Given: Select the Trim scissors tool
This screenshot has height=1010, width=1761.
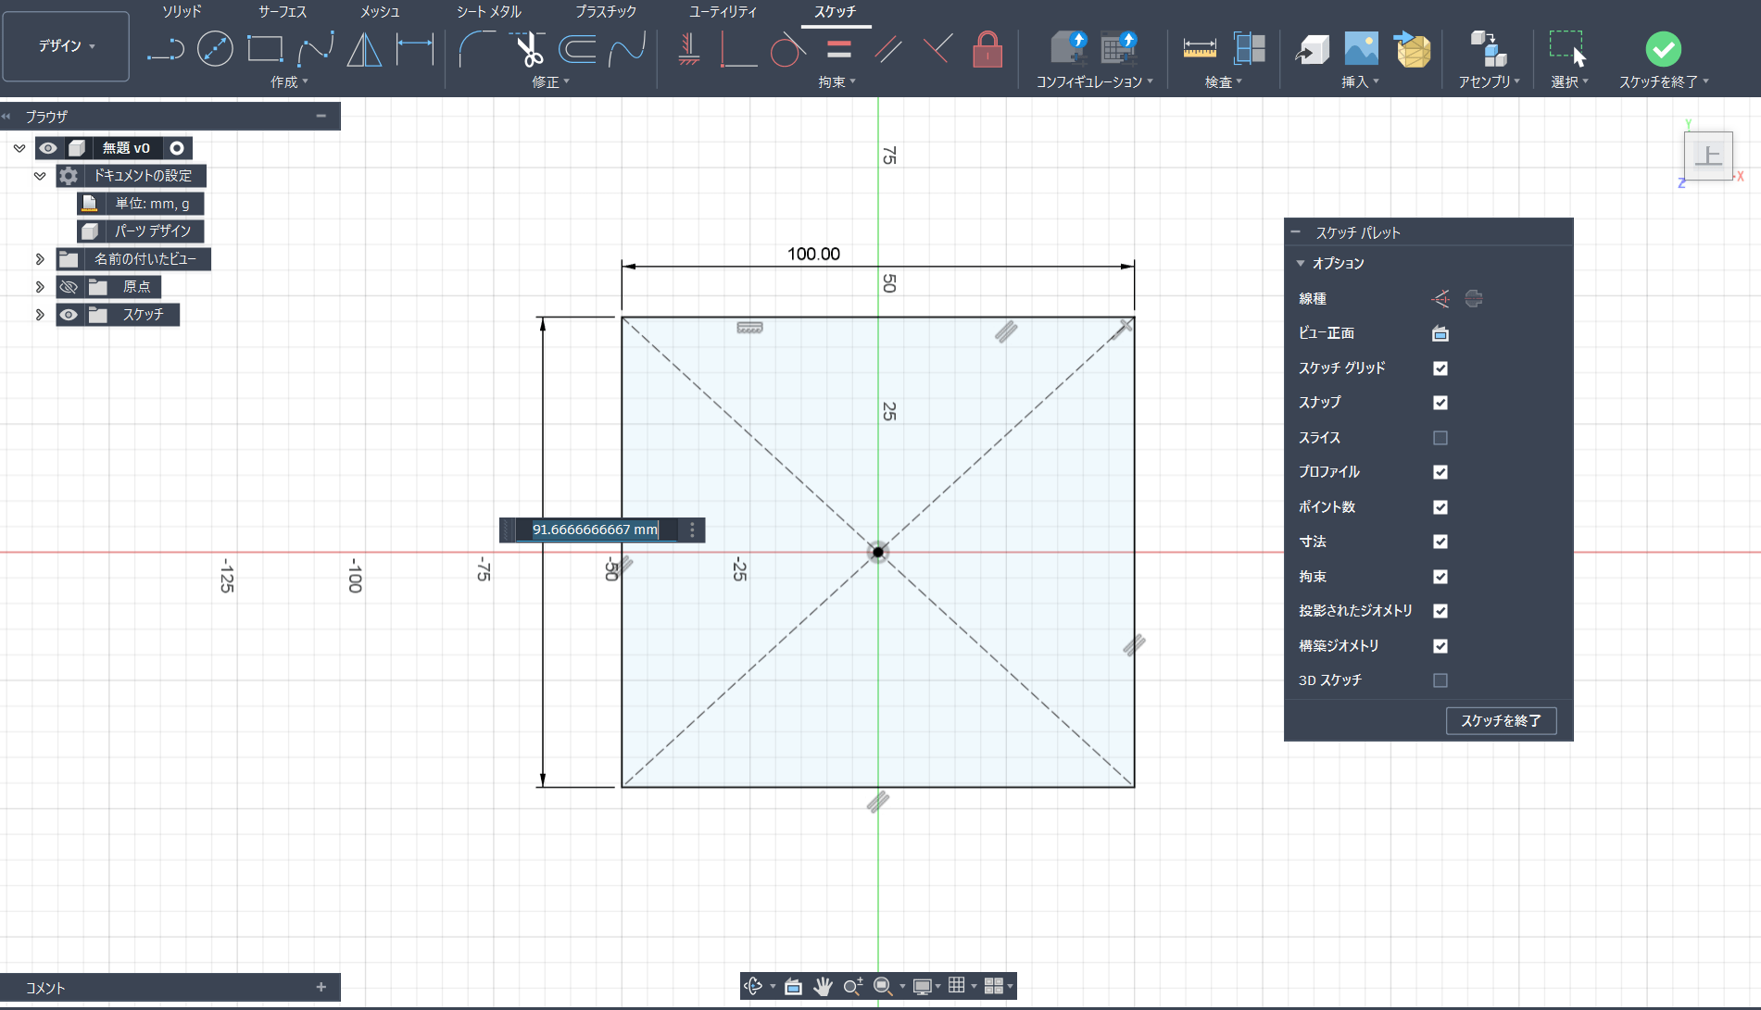Looking at the screenshot, I should pyautogui.click(x=529, y=49).
